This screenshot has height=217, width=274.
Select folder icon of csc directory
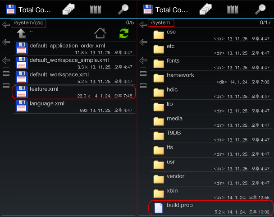[159, 35]
